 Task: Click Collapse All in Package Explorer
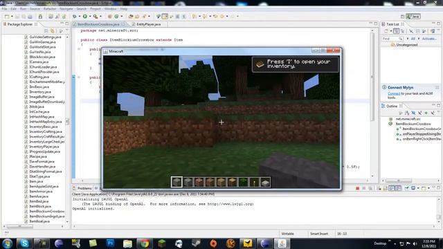click(46, 30)
